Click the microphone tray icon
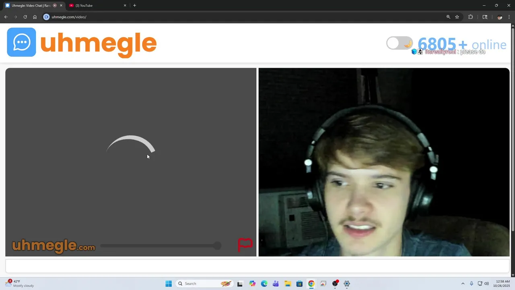 coord(472,284)
